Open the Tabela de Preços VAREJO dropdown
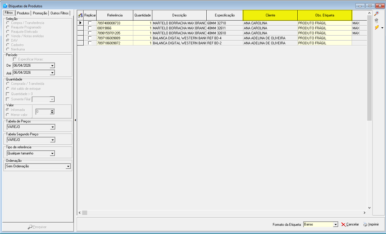 point(52,127)
